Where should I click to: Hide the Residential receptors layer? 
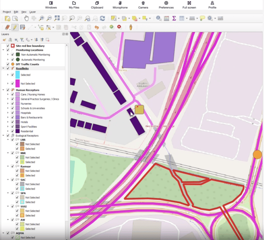tap(13, 131)
